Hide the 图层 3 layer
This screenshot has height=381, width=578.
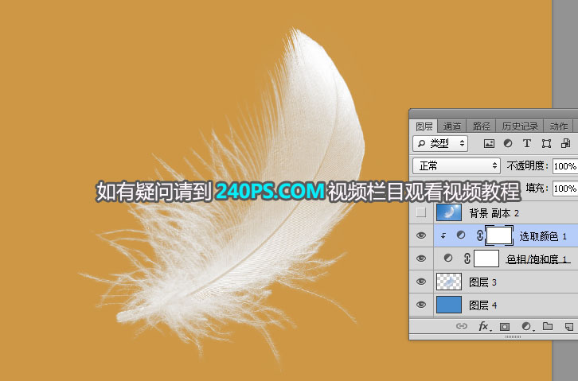421,282
